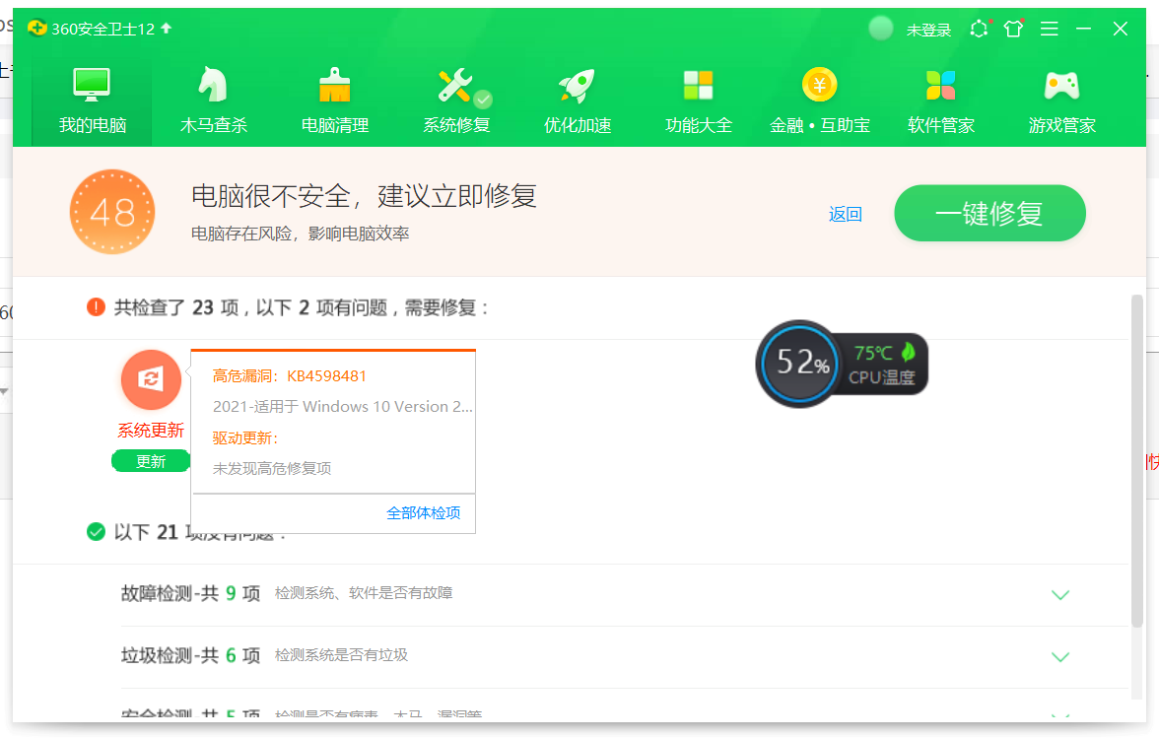Click the 返回 back link
This screenshot has width=1159, height=738.
tap(845, 214)
